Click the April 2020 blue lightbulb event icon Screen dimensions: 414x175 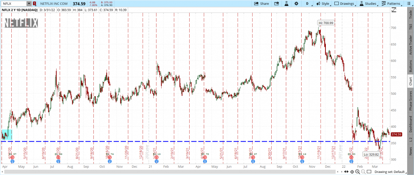(x=13, y=161)
